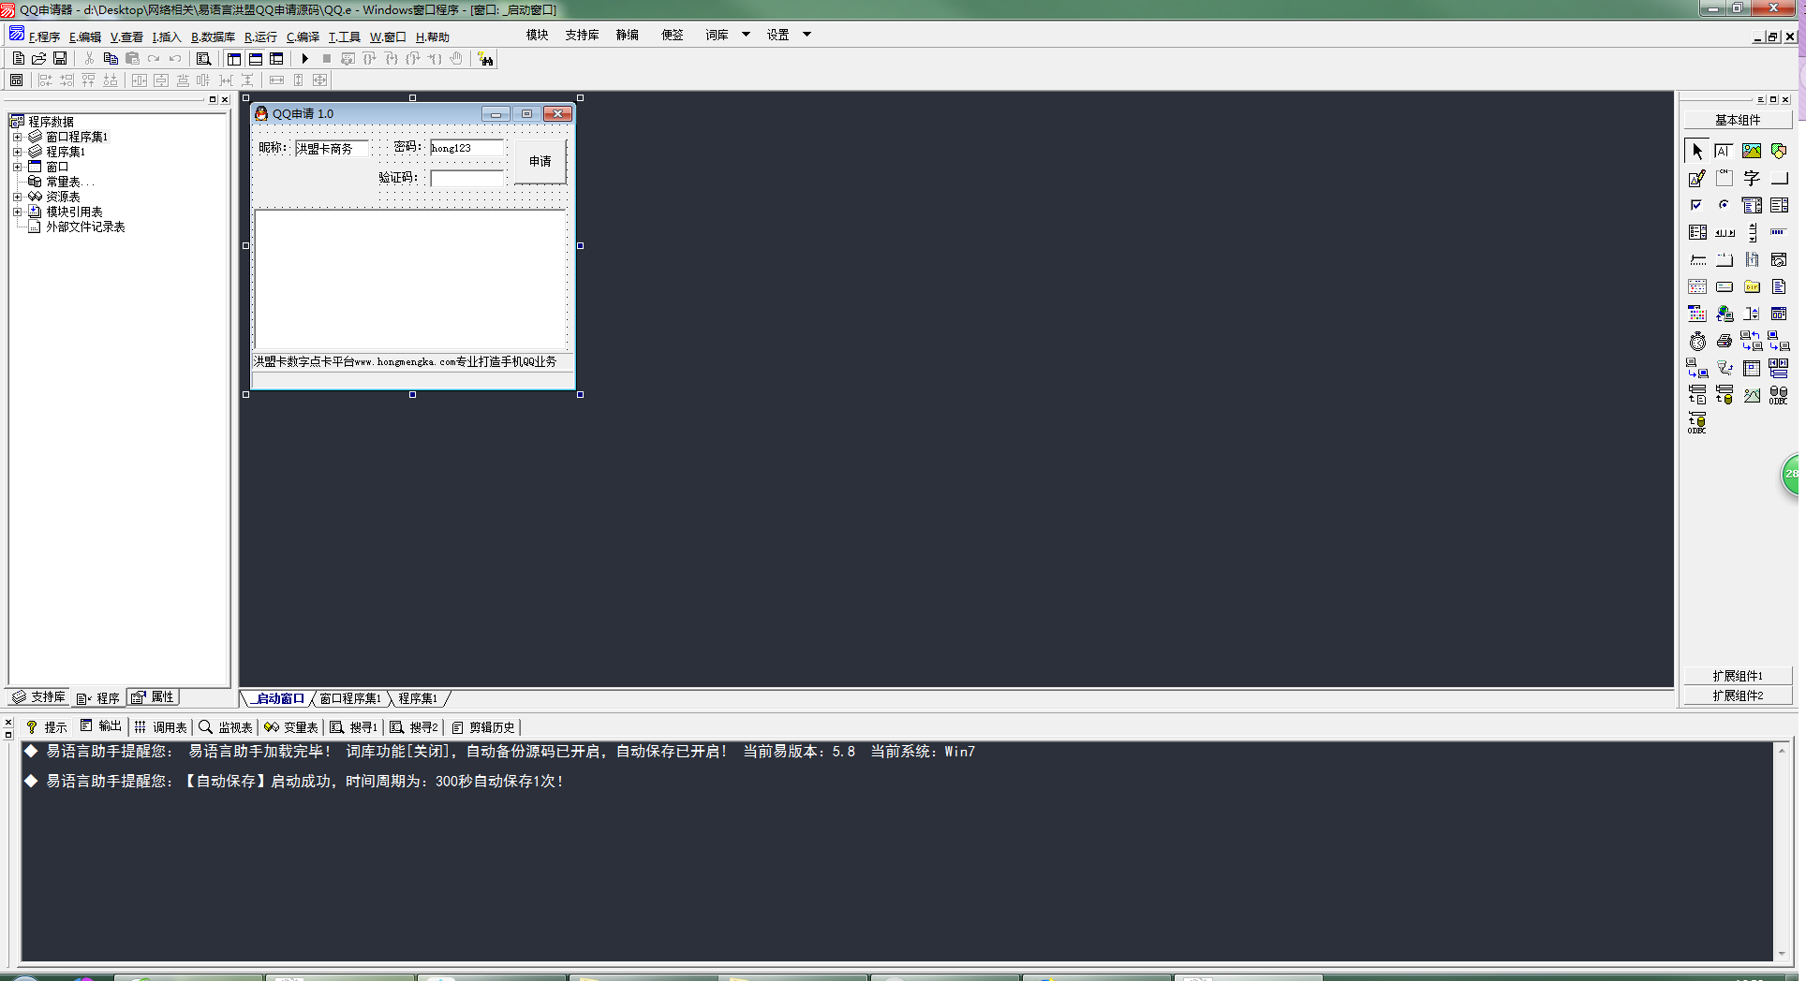Screen dimensions: 1806x981
Task: Click the Run program play icon
Action: (x=304, y=59)
